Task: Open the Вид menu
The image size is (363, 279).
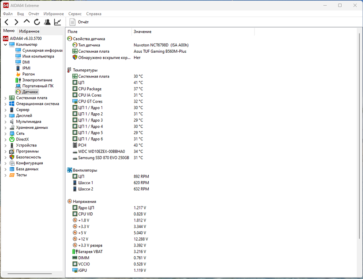Action: 20,14
